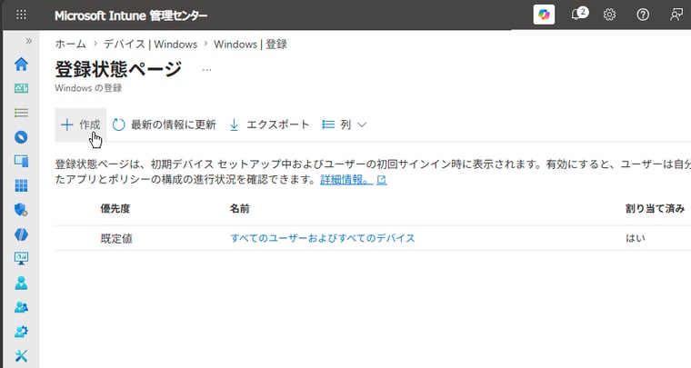691x368 pixels.
Task: Open Groups icon in sidebar
Action: click(21, 307)
